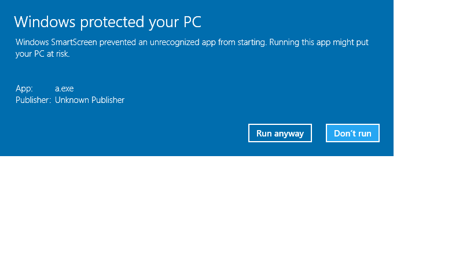The image size is (474, 266).
Task: Click the word "Don't" on the highlighted button
Action: pyautogui.click(x=344, y=134)
